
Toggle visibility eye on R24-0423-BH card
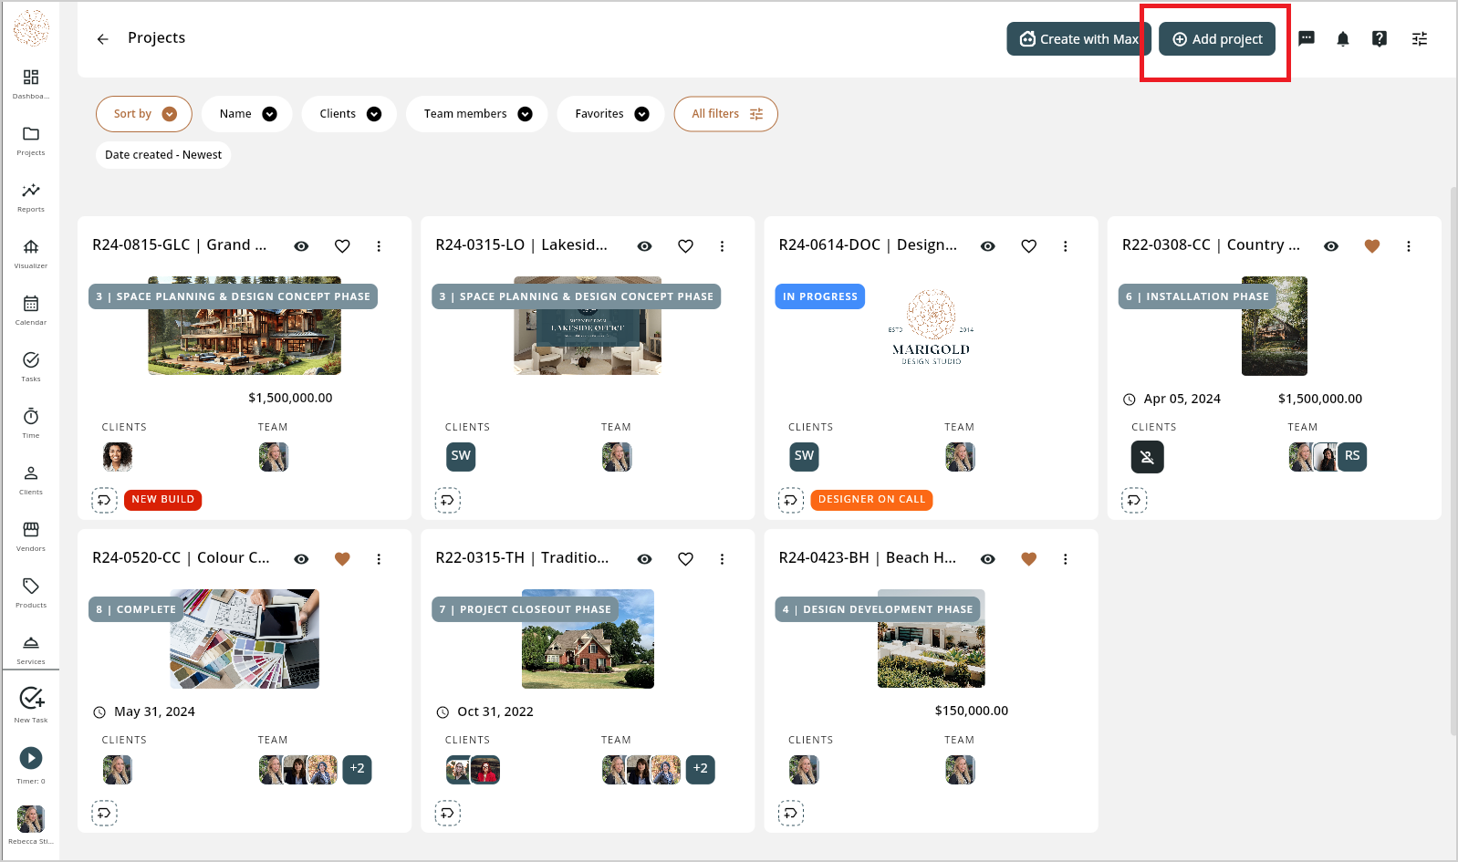point(987,559)
